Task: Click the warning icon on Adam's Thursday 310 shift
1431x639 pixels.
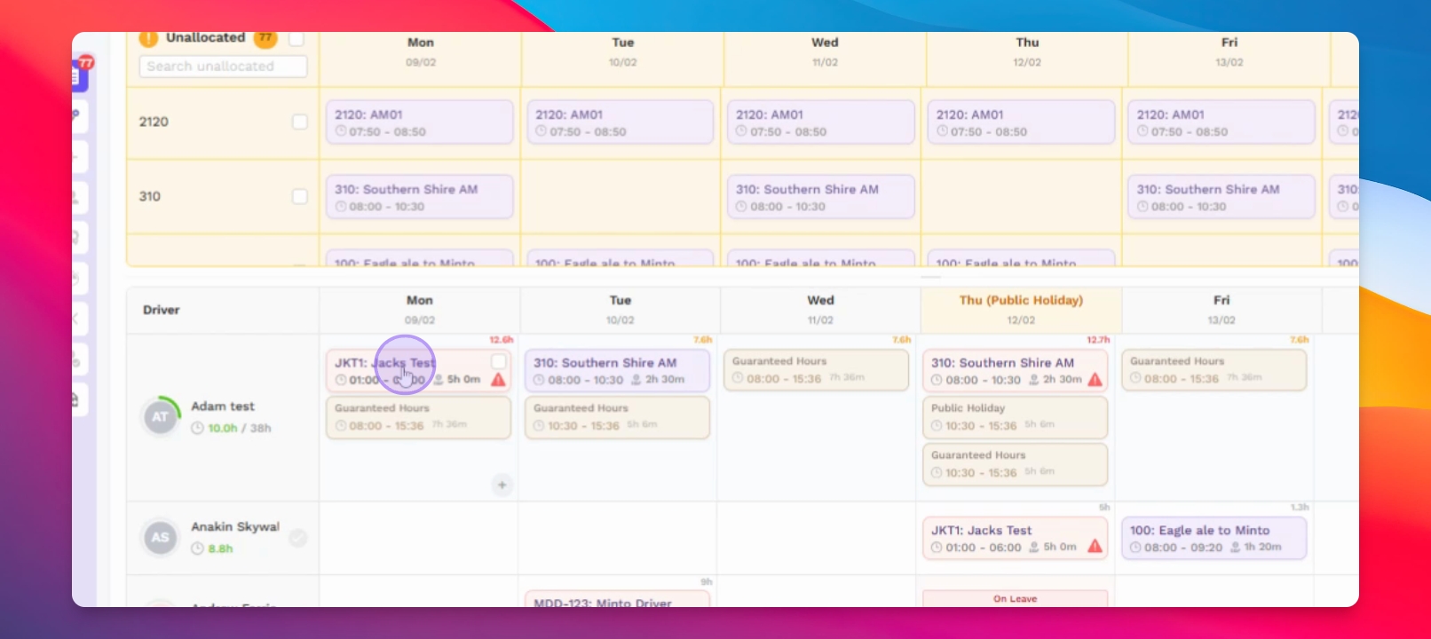Action: 1095,380
